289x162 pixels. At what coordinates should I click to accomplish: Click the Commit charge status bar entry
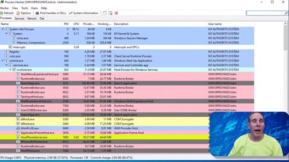[x=112, y=157]
